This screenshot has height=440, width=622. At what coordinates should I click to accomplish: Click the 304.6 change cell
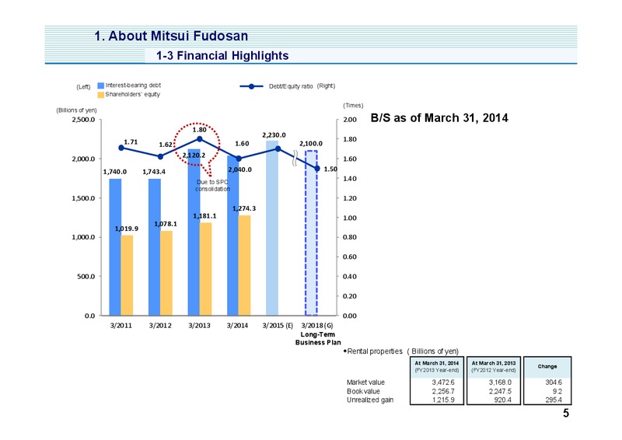coord(554,382)
